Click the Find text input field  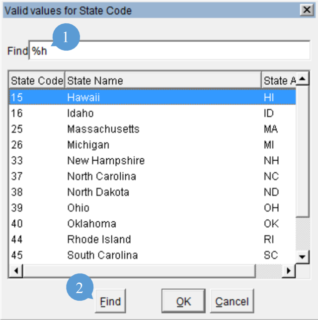pos(169,51)
